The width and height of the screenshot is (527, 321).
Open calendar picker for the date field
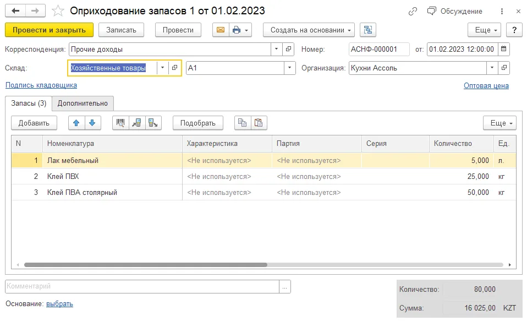click(x=503, y=49)
